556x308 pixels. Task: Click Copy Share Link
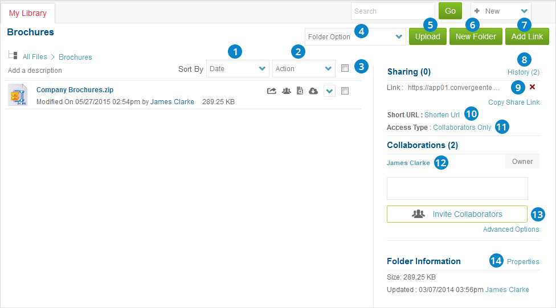click(514, 102)
